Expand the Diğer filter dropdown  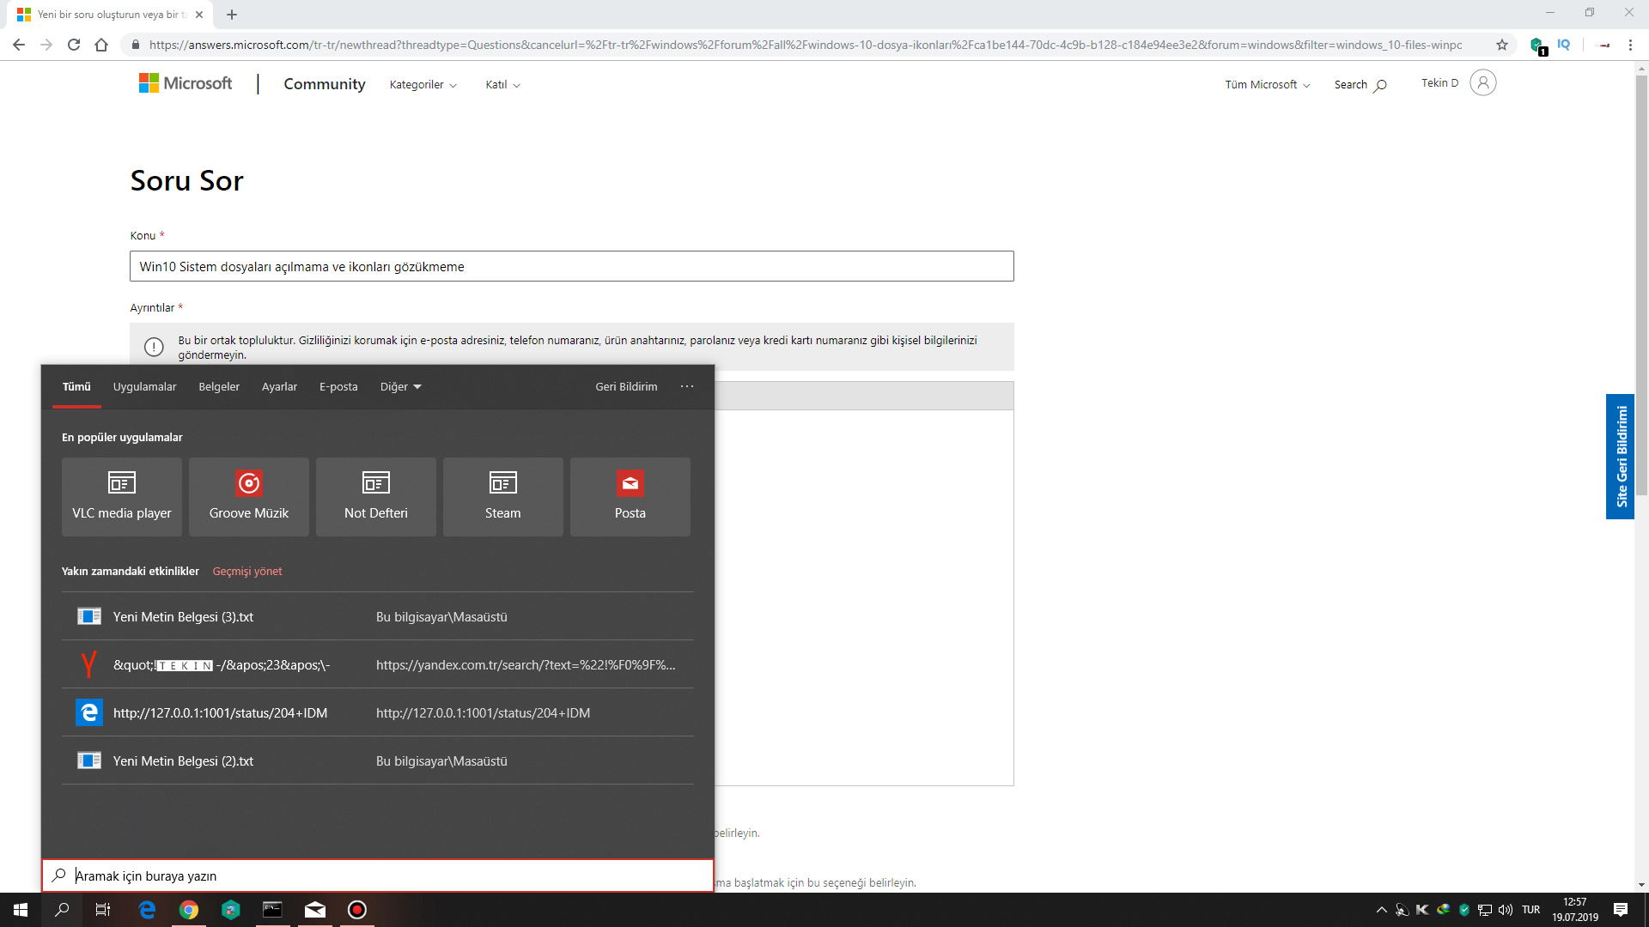tap(400, 387)
